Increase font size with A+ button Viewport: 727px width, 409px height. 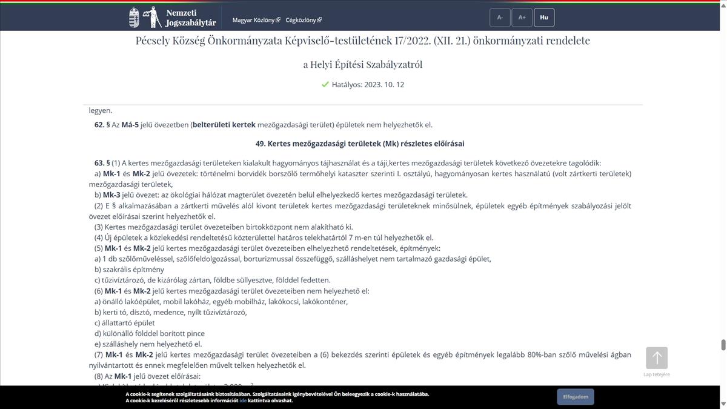(522, 18)
